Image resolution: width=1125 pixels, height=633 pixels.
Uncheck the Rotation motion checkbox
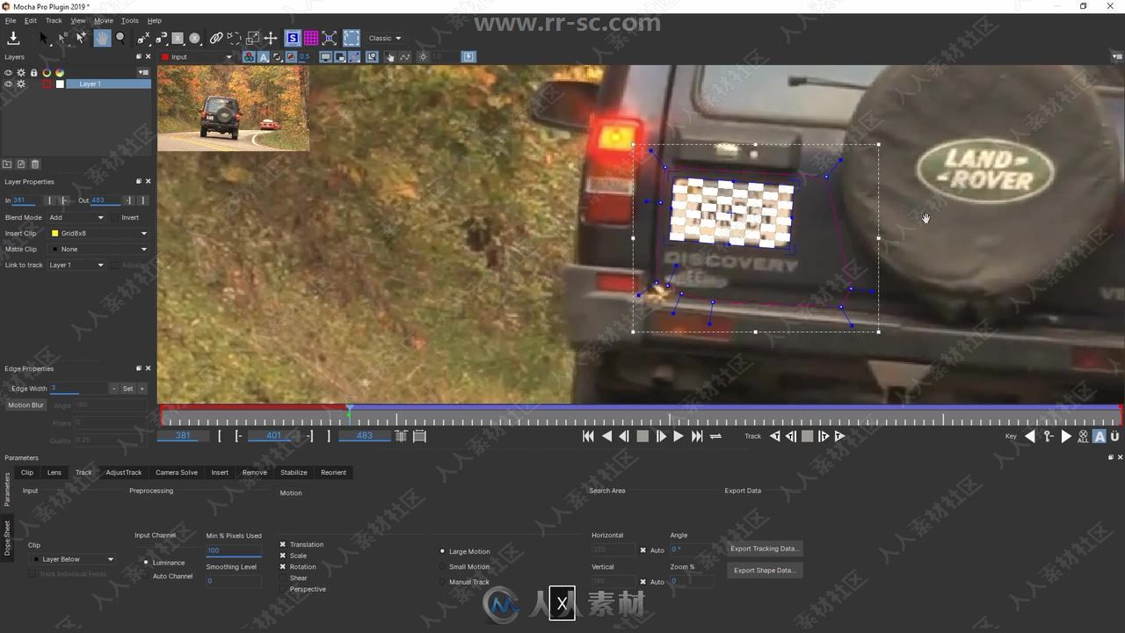[x=283, y=567]
